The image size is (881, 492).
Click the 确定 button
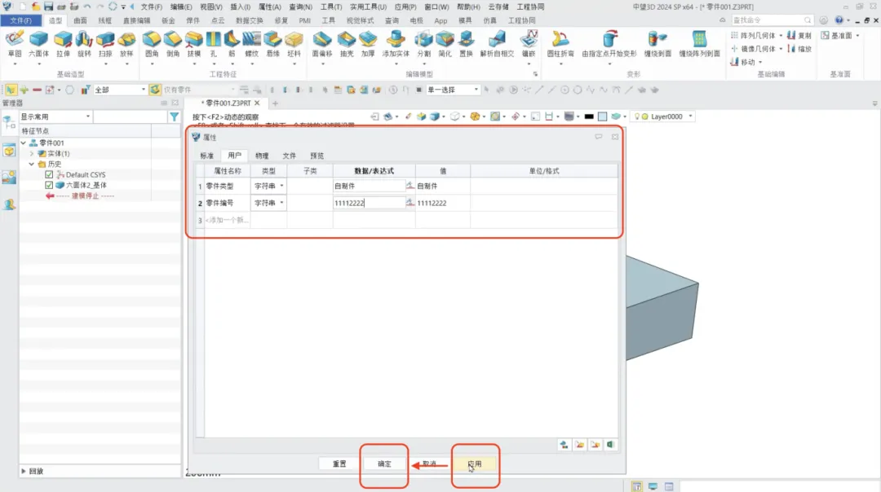384,463
